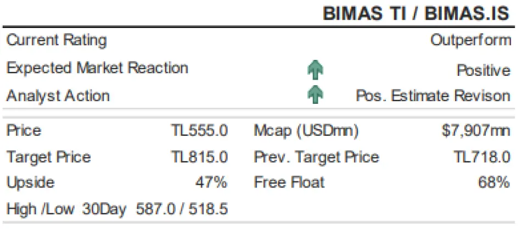The image size is (527, 233).
Task: Select the Mcap (USDmn) label
Action: (x=306, y=131)
